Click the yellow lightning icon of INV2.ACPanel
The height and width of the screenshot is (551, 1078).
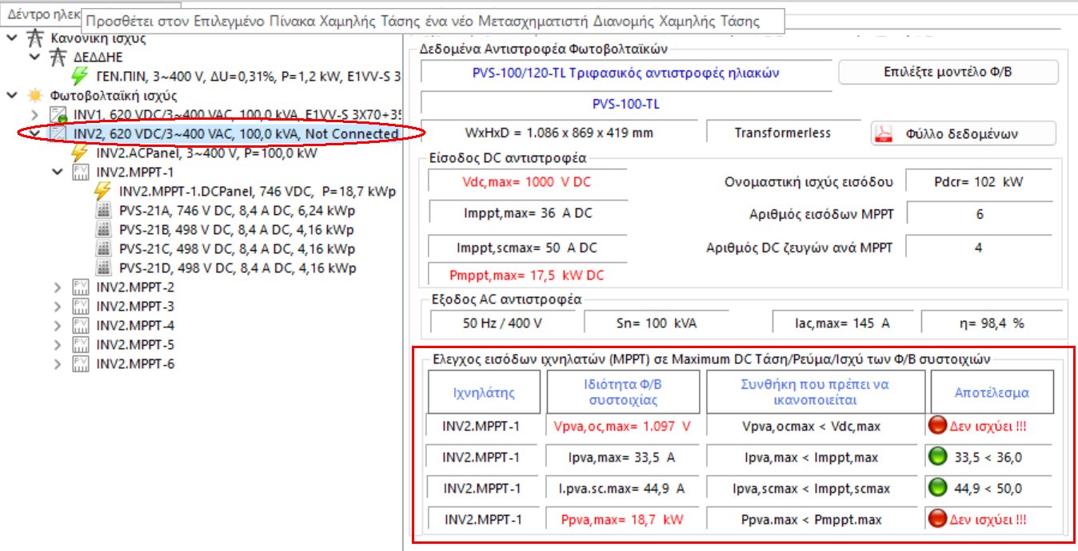point(79,153)
